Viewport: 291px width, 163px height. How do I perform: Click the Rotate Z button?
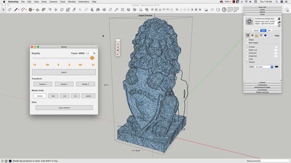(85, 84)
